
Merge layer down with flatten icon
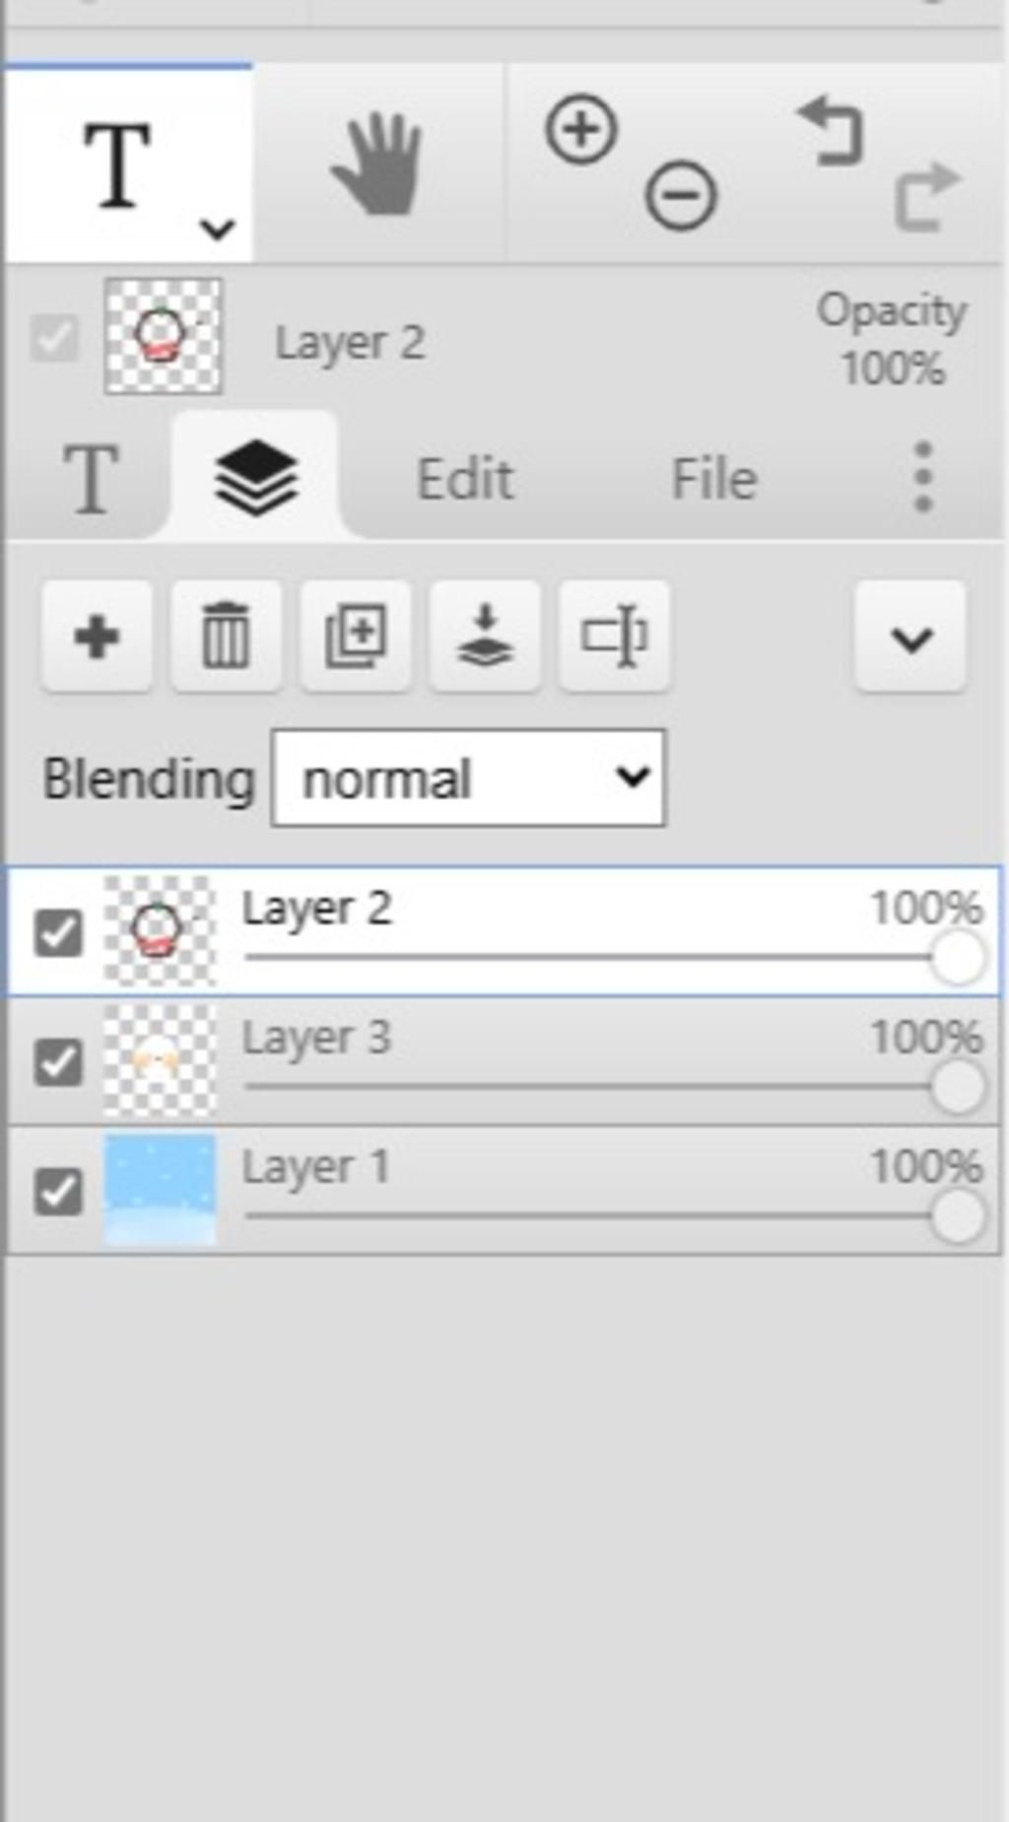(485, 637)
